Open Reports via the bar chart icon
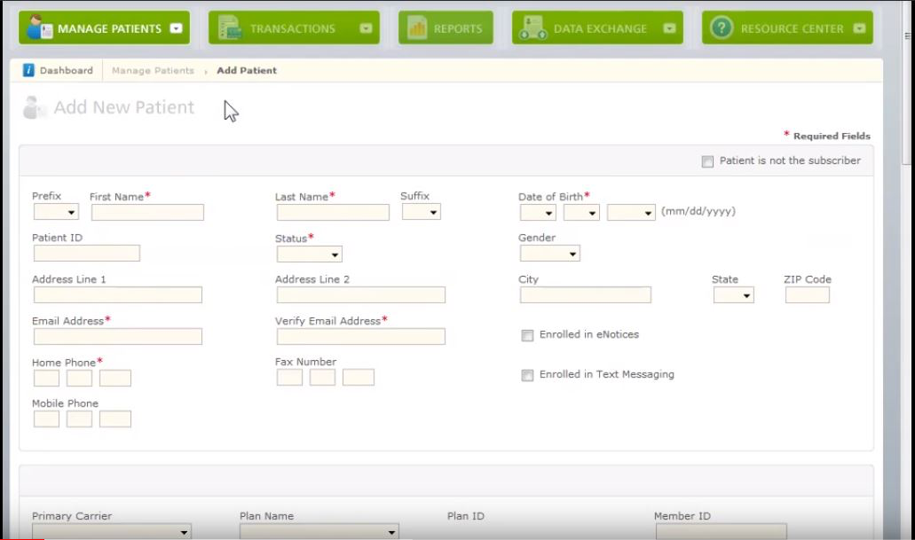This screenshot has width=915, height=540. (419, 27)
